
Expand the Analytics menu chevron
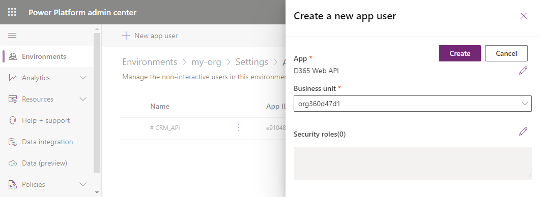(83, 78)
